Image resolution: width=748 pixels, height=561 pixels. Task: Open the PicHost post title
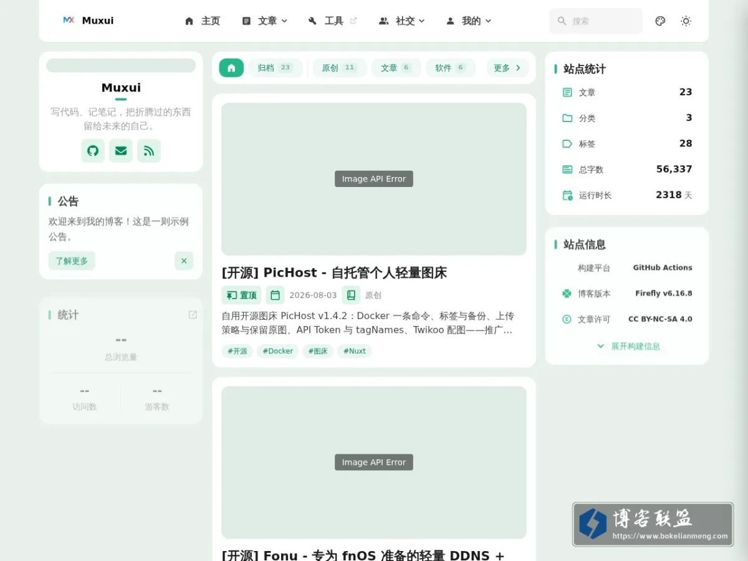(x=334, y=272)
